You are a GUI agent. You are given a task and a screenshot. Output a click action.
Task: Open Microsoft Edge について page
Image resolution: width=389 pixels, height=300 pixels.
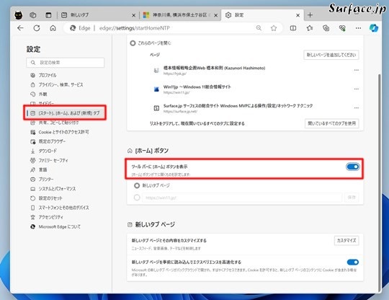pos(59,226)
